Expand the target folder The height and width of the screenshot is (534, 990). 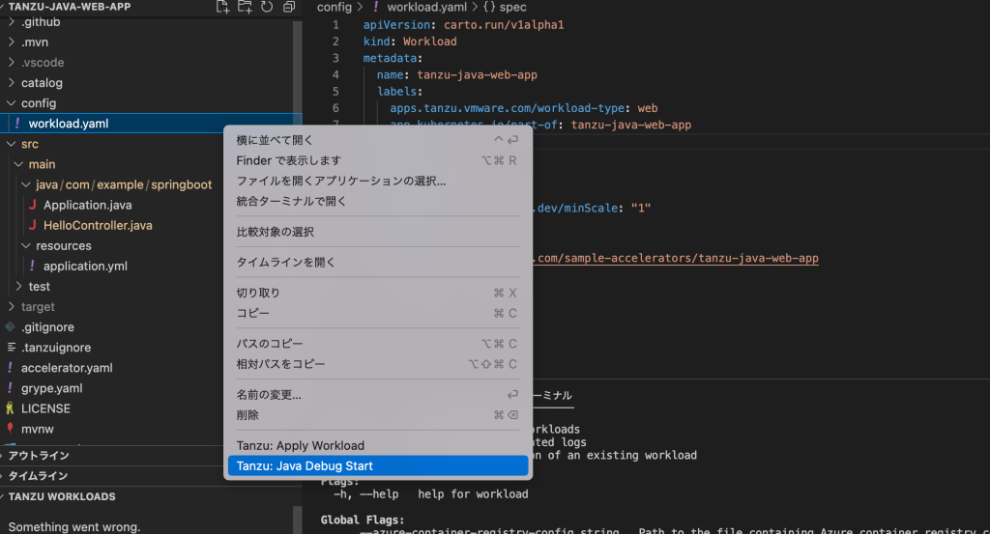click(38, 307)
